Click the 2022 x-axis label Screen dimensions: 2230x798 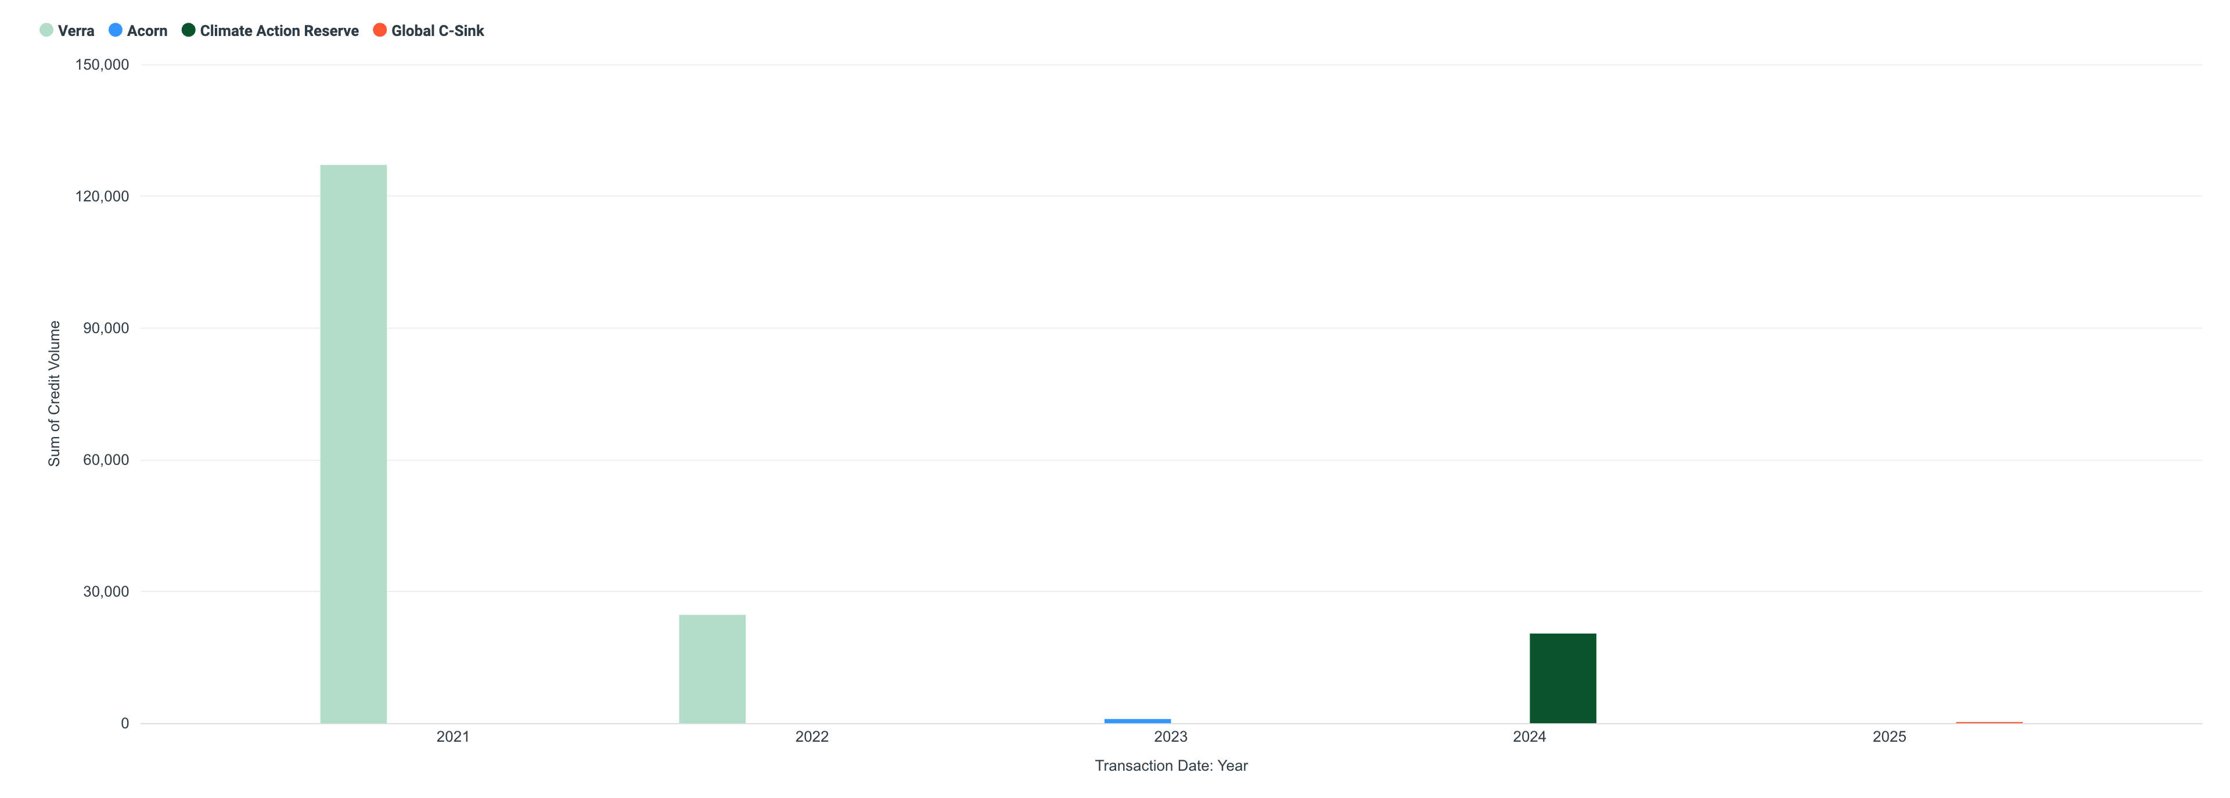pos(812,736)
